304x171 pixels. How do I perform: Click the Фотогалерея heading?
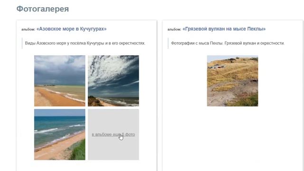(43, 9)
